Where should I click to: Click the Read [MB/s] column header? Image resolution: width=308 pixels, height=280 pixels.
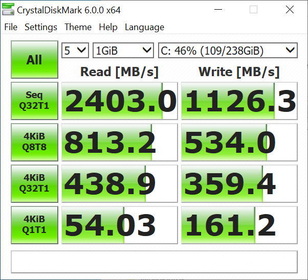pyautogui.click(x=119, y=72)
